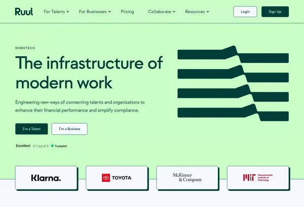The height and width of the screenshot is (207, 304).
Task: Choose the I'm a Talent button
Action: pos(31,129)
